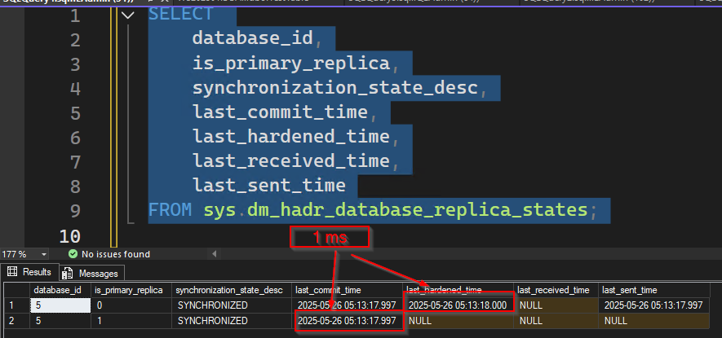Select the last_commit_time column header

point(348,290)
